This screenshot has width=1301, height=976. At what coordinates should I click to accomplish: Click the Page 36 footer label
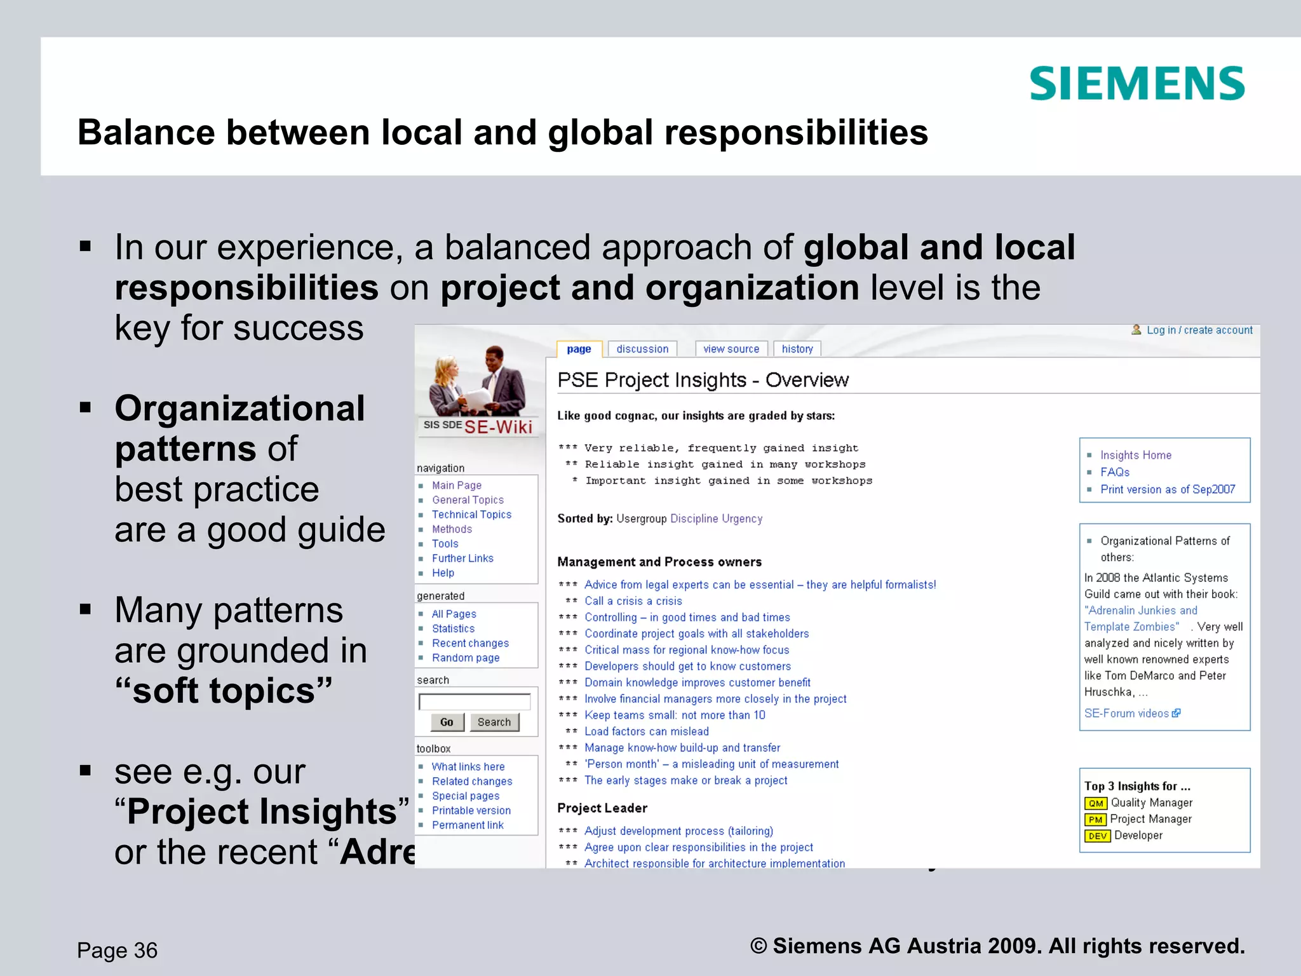coord(117,950)
